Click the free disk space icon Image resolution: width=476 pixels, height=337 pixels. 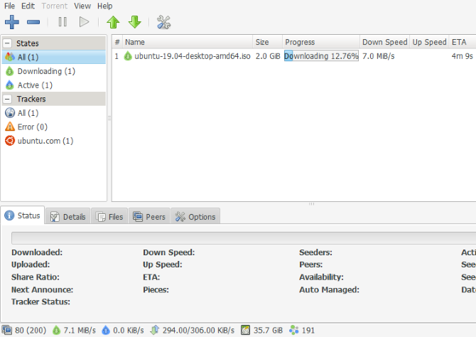tap(245, 330)
